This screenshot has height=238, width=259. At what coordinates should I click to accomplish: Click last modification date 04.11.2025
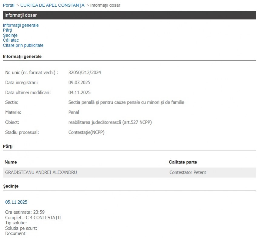click(x=79, y=92)
